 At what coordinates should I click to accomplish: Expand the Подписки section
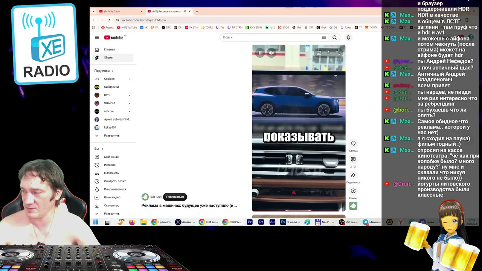[x=104, y=71]
